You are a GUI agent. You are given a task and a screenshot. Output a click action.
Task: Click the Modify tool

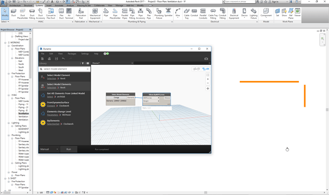click(x=5, y=13)
